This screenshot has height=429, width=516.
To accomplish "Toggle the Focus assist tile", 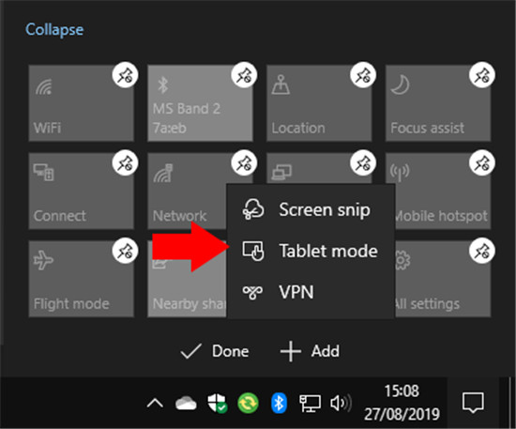I will 438,103.
